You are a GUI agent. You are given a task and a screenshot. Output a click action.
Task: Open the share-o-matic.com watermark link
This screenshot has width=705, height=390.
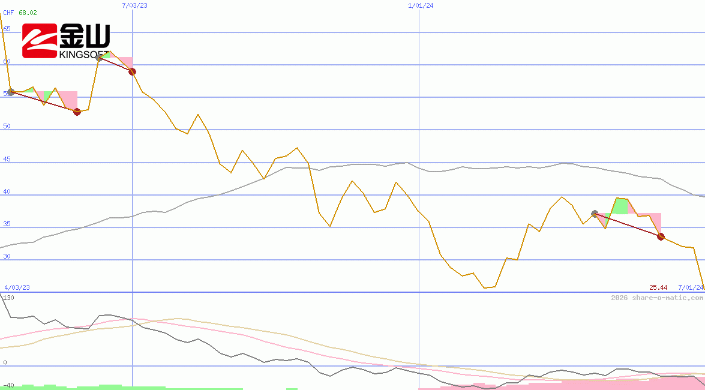pyautogui.click(x=657, y=298)
